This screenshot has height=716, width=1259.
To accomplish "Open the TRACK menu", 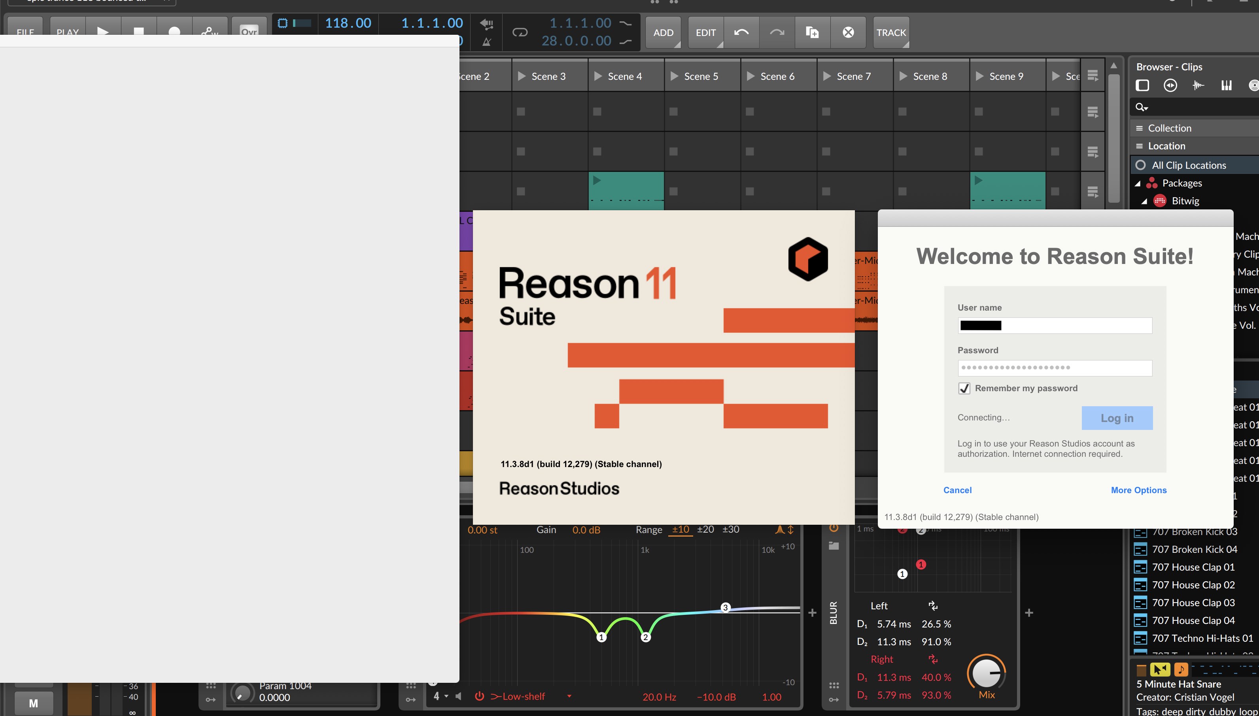I will (891, 32).
